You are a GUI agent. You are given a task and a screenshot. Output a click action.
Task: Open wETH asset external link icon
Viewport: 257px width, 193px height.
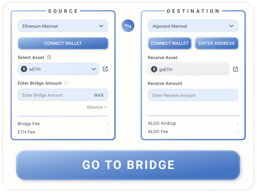[105, 69]
